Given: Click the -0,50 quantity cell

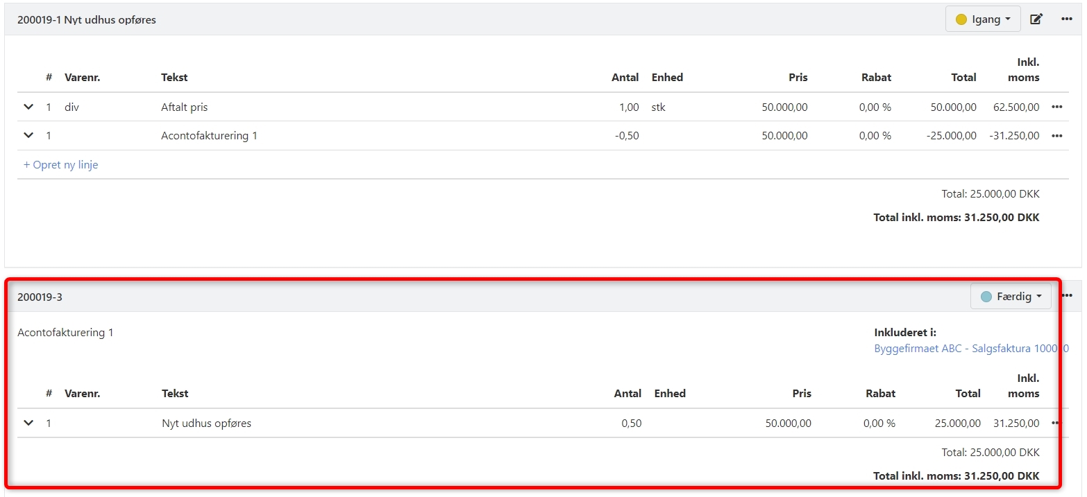Looking at the screenshot, I should click(x=626, y=136).
